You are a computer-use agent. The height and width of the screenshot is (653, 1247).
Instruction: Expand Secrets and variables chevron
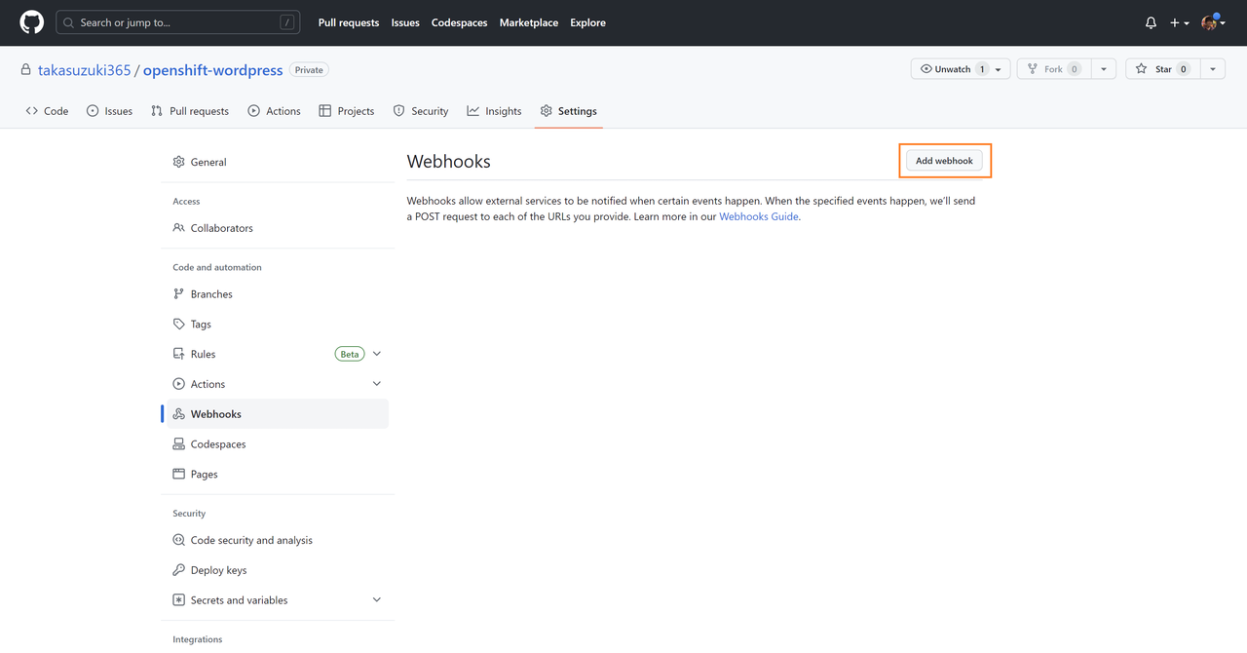pyautogui.click(x=377, y=600)
